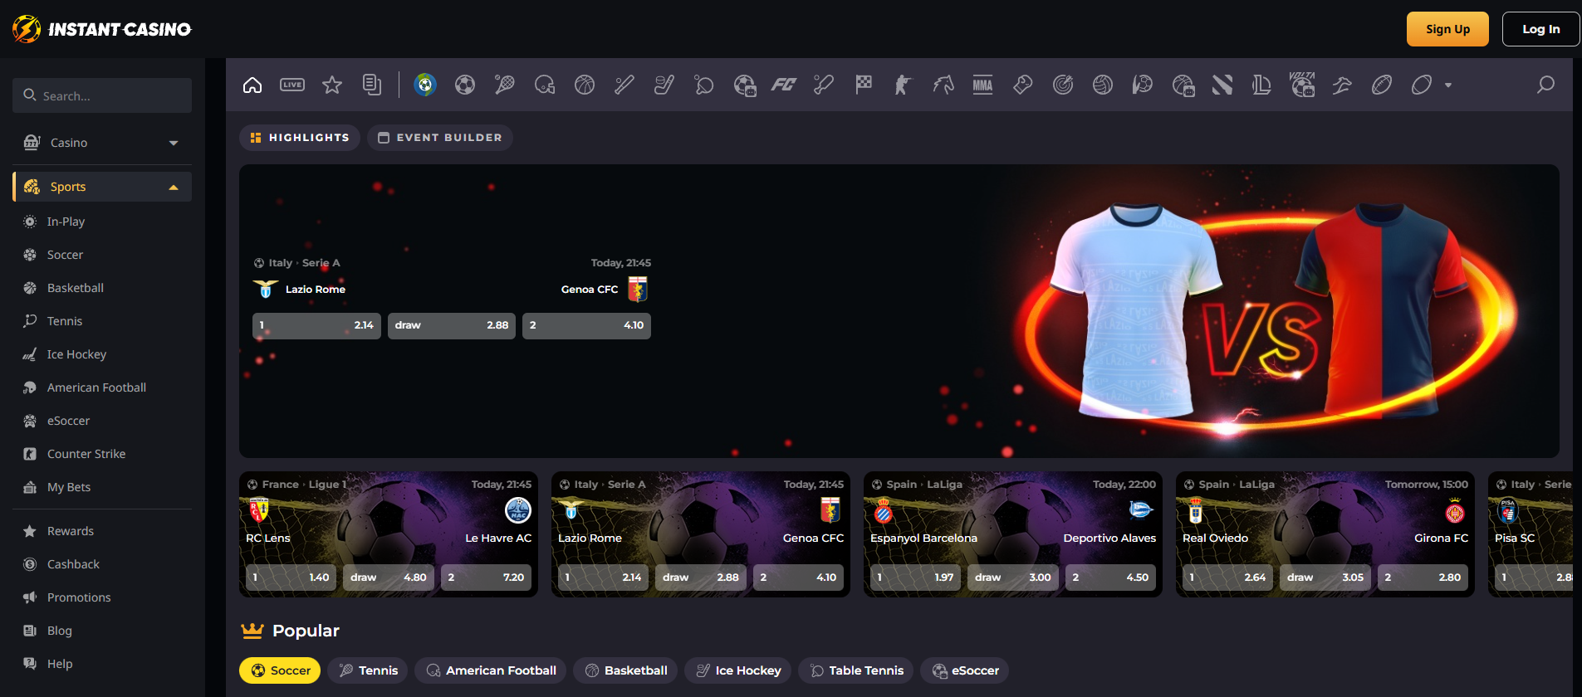Select the volleyball icon
The height and width of the screenshot is (697, 1582).
pos(1103,85)
